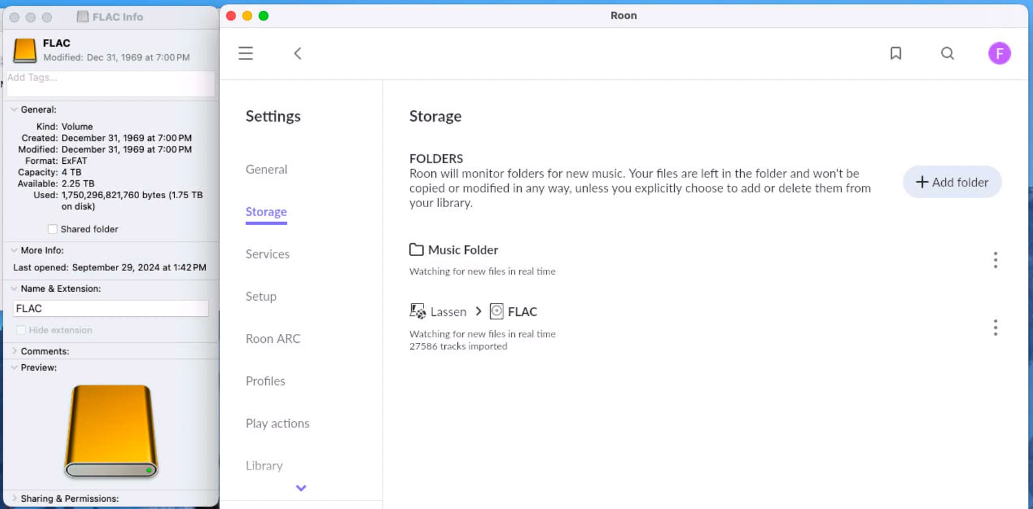
Task: Click the chevron between Lassen and FLAC
Action: coord(478,311)
